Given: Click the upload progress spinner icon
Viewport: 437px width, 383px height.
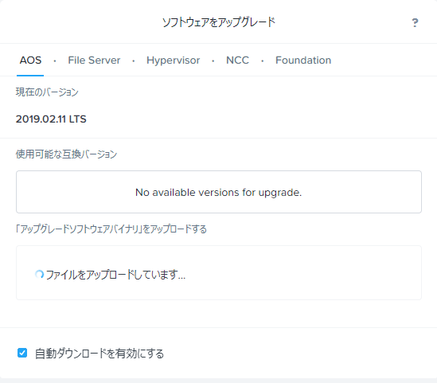Looking at the screenshot, I should (39, 275).
